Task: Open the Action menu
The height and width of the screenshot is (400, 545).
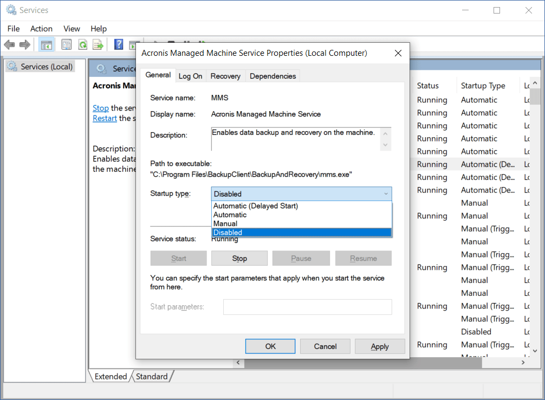Action: tap(41, 29)
